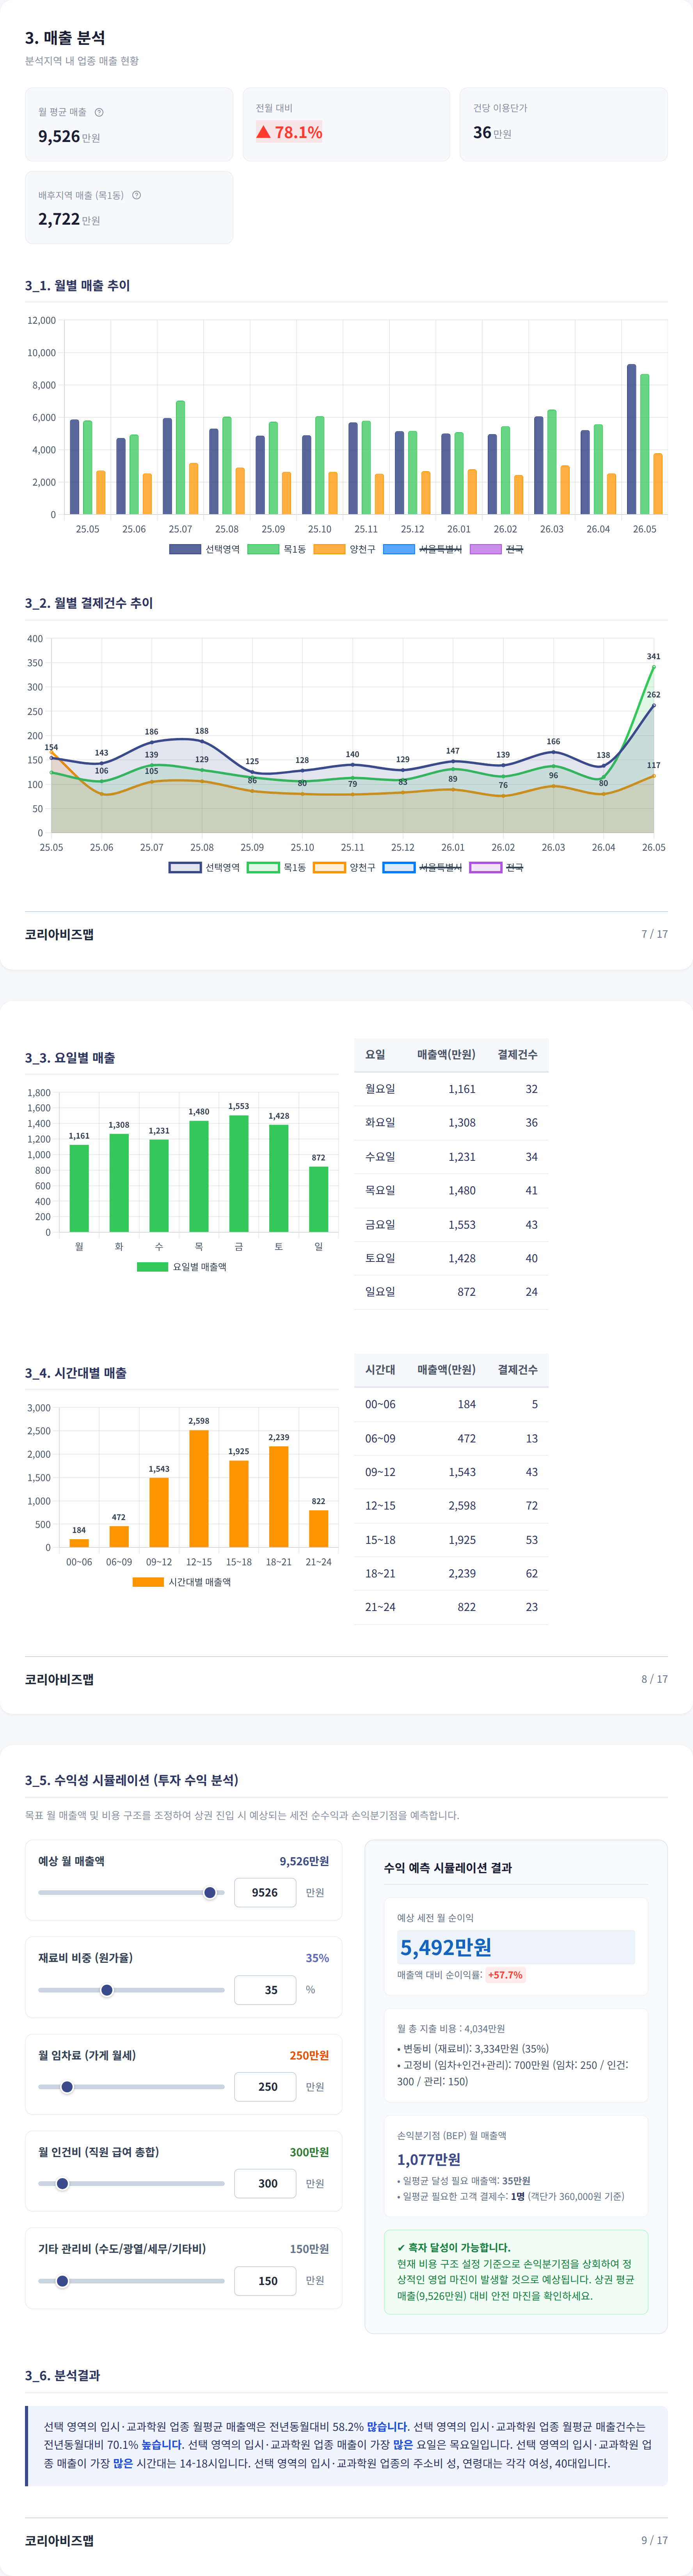
Task: Toggle 요일별 매출액 legend item
Action: (181, 1266)
